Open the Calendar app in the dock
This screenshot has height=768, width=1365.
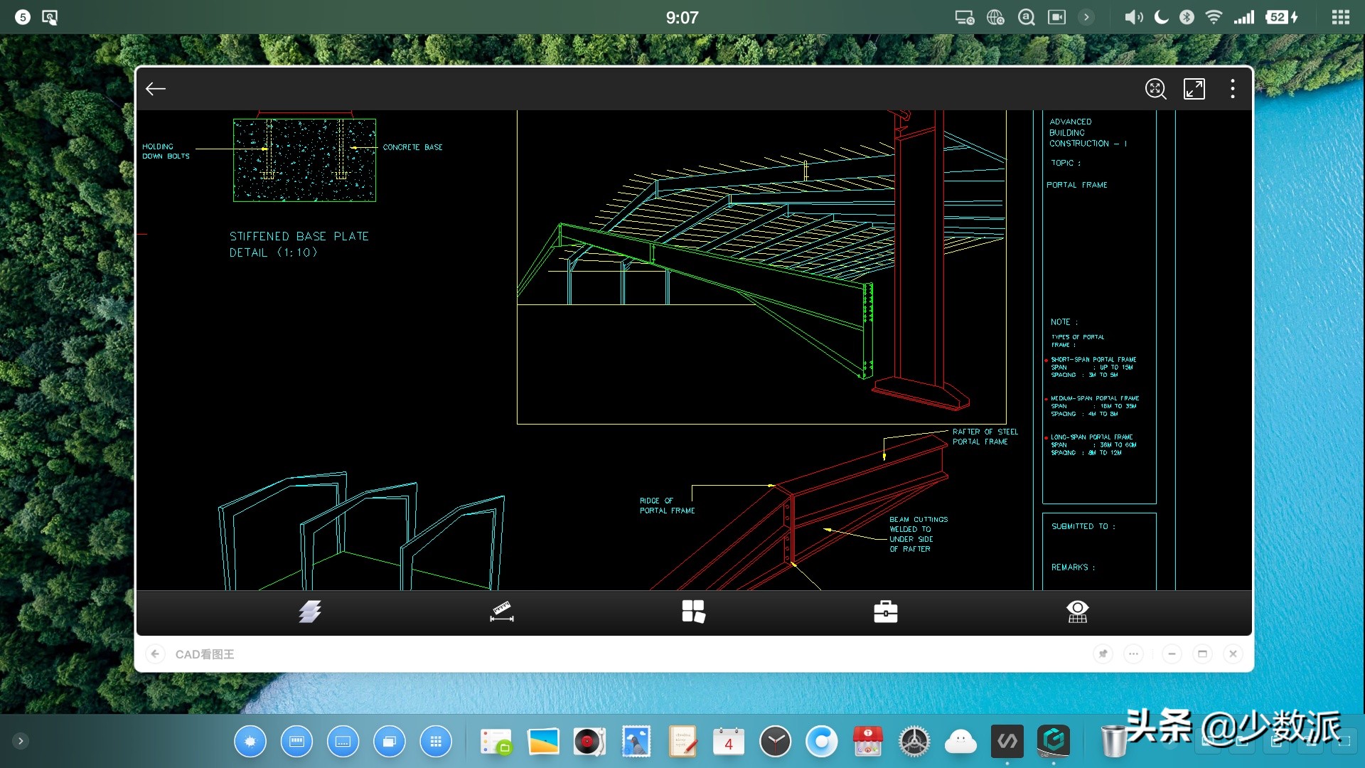point(728,742)
